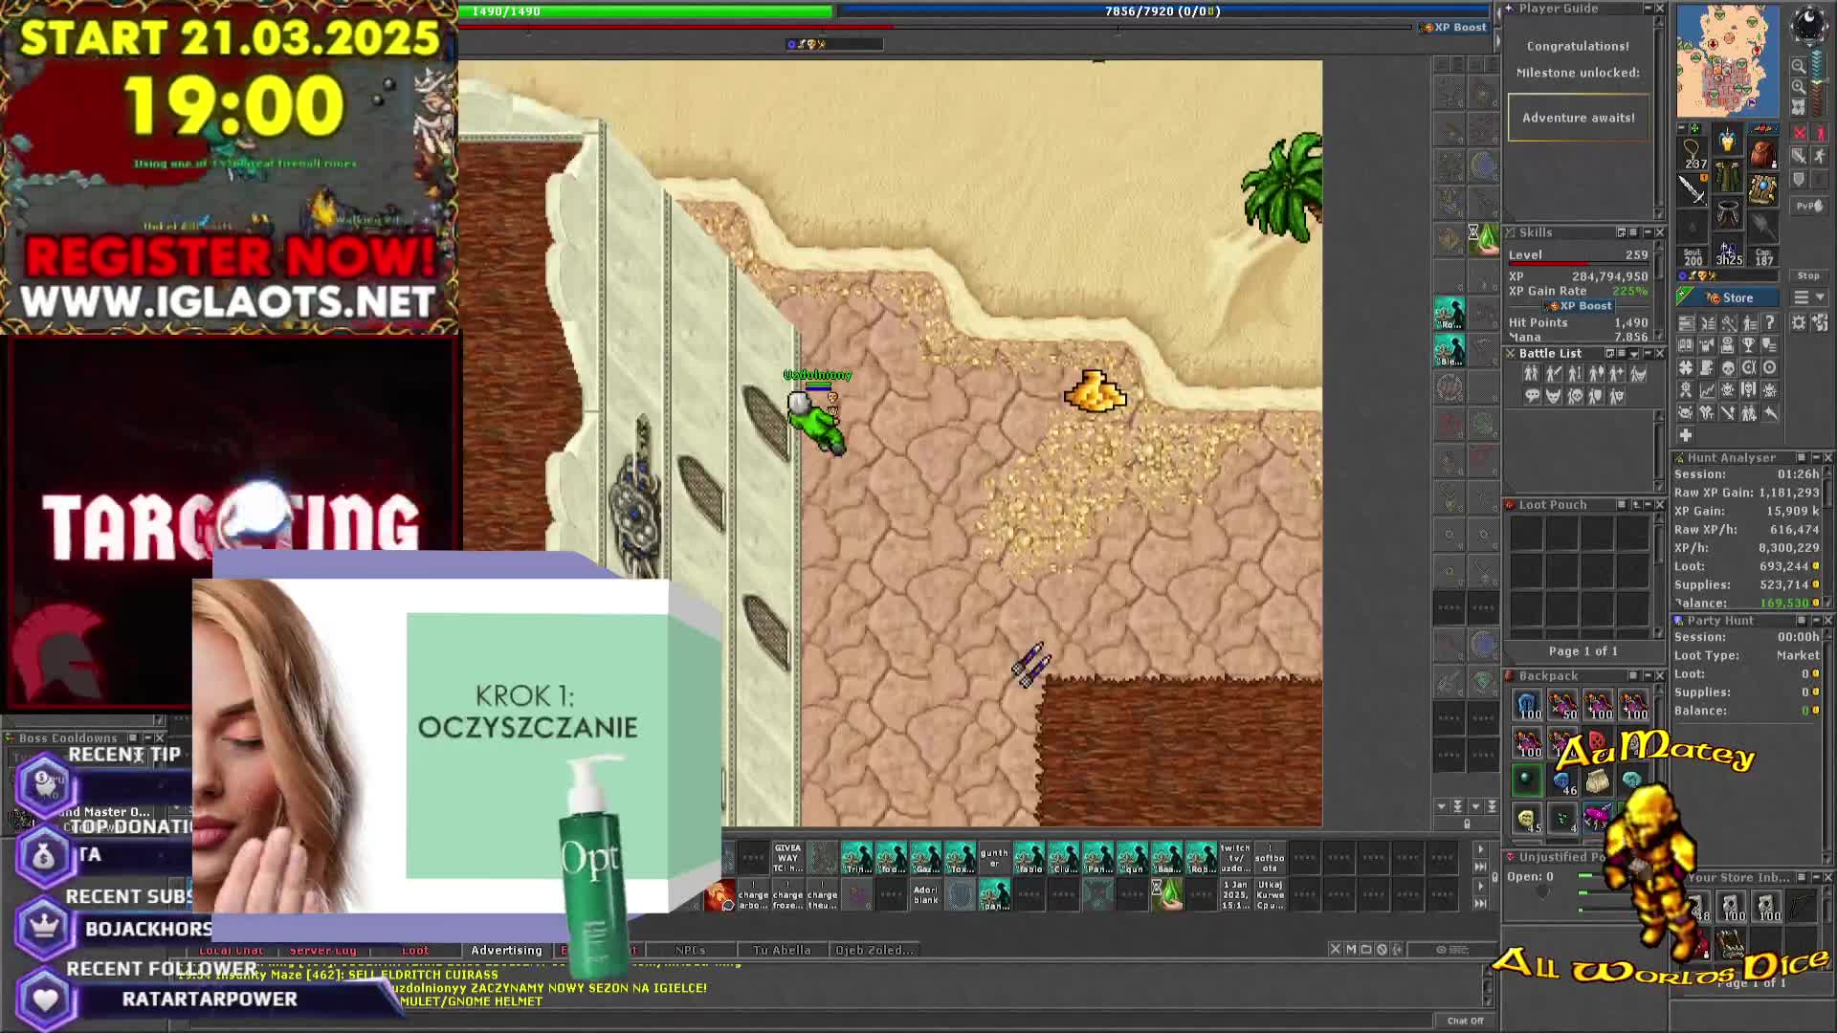The width and height of the screenshot is (1837, 1033).
Task: Enable balanced fight mode sword icon
Action: (1800, 156)
